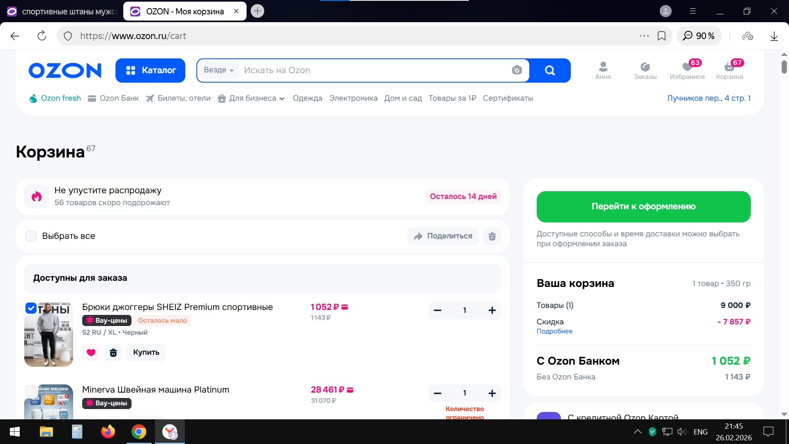Open the Везде search scope dropdown
789x444 pixels.
pos(219,70)
